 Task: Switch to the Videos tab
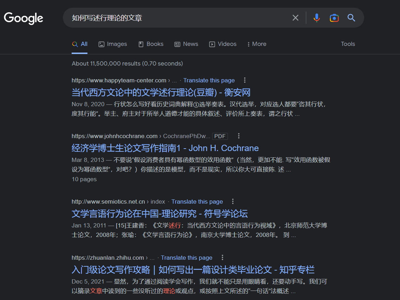pyautogui.click(x=223, y=44)
